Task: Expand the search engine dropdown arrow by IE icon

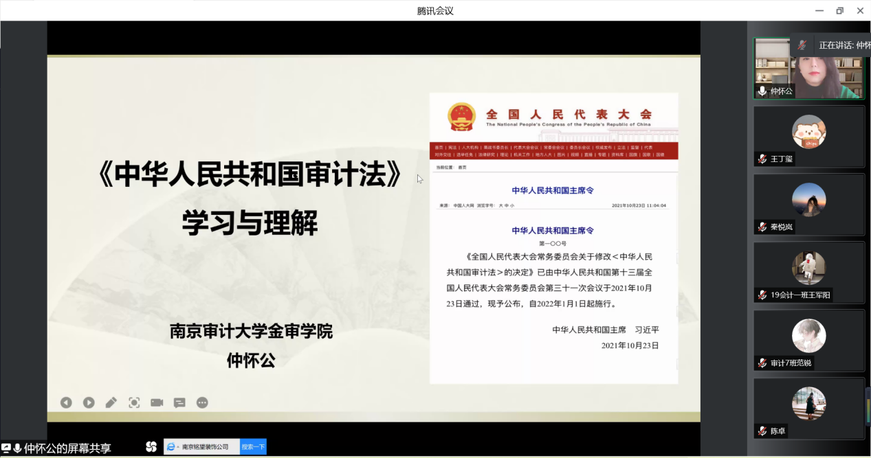Action: [x=178, y=447]
